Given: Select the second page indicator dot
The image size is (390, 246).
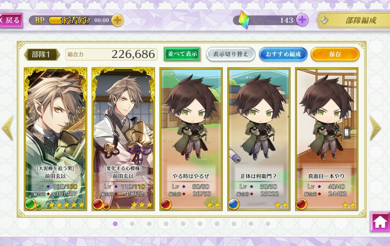Looking at the screenshot, I should 132,224.
